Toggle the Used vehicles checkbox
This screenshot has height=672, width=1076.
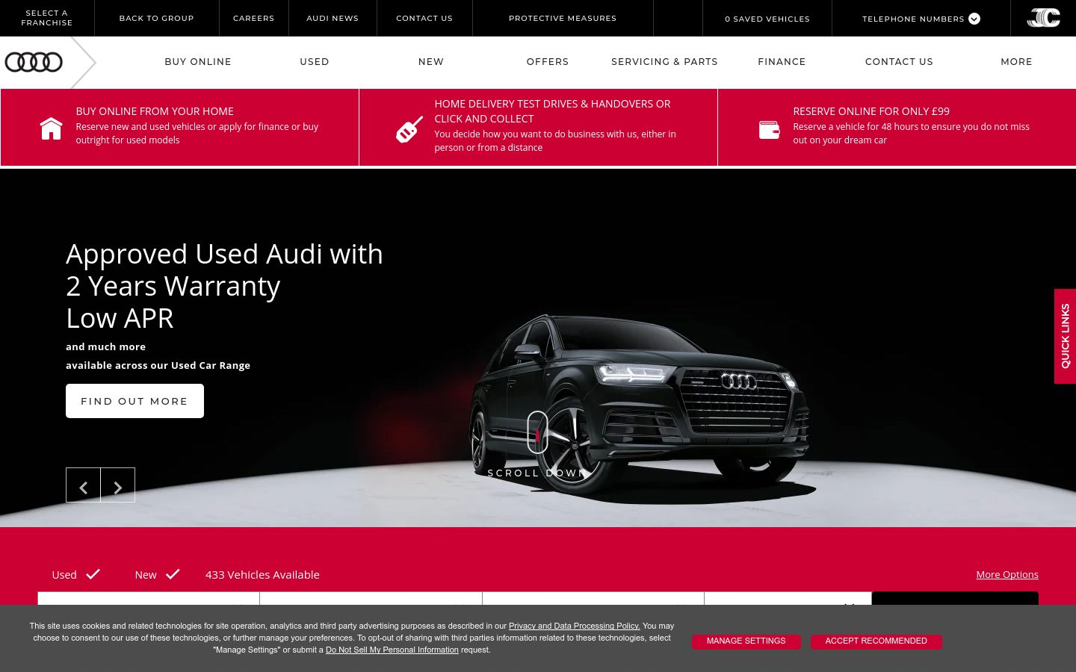(x=93, y=574)
